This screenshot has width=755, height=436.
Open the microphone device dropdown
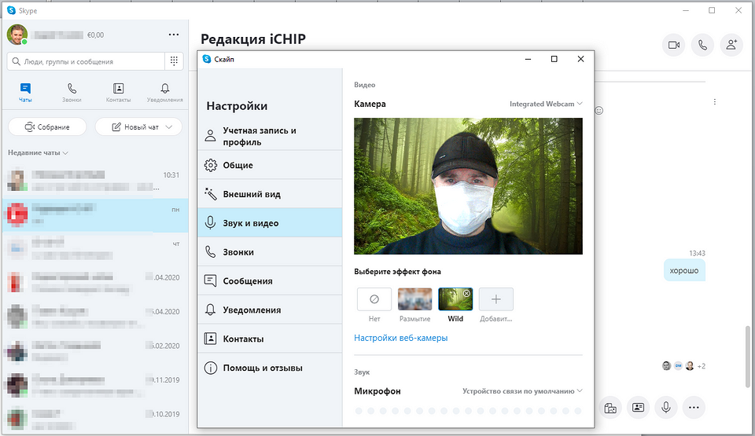click(x=522, y=390)
